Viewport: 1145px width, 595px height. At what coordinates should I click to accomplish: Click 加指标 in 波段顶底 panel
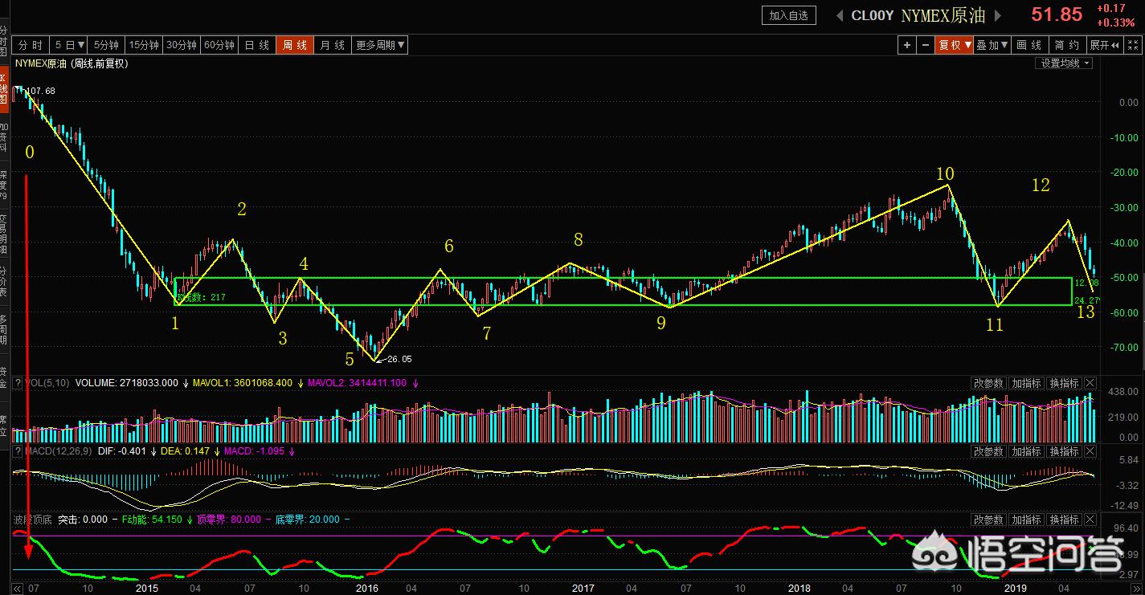pos(1027,520)
